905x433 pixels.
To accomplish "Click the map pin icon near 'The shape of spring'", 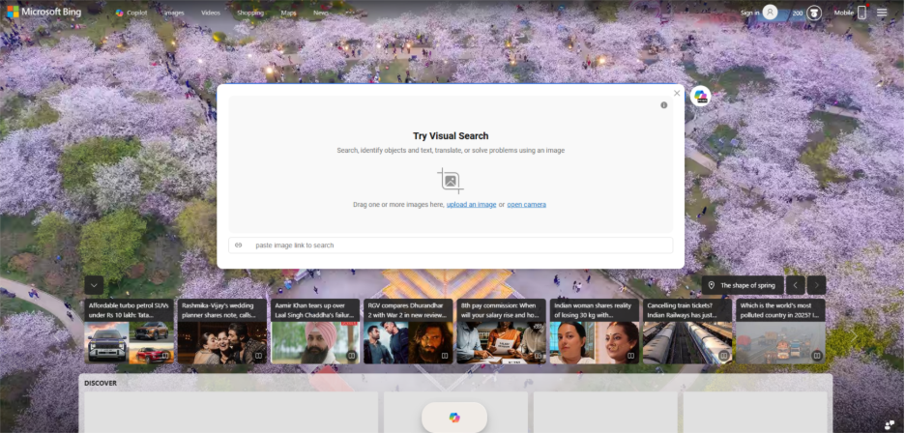I will coord(711,285).
